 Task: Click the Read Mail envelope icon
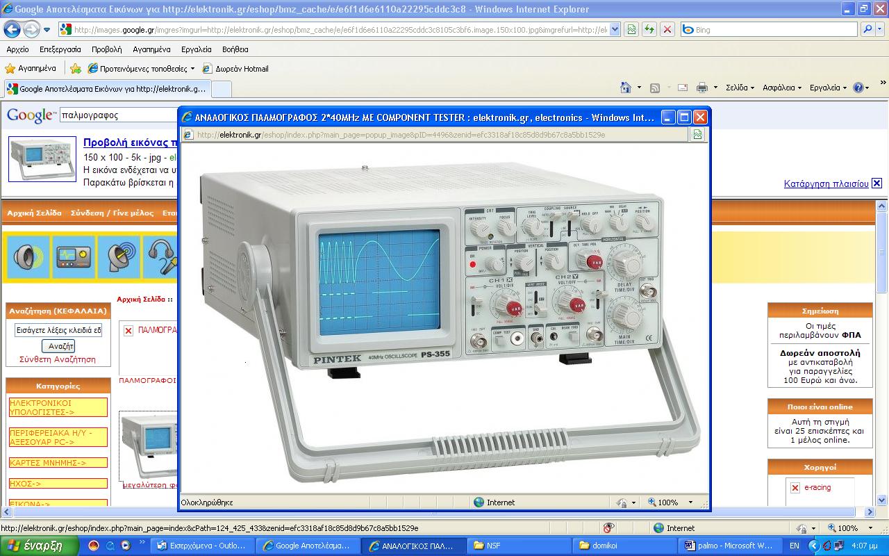click(x=683, y=88)
